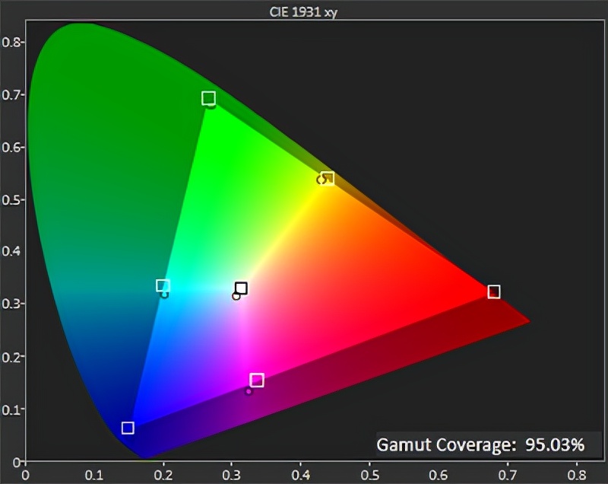Click the 0.1 label on the horizontal axis
Image resolution: width=608 pixels, height=484 pixels.
point(93,475)
